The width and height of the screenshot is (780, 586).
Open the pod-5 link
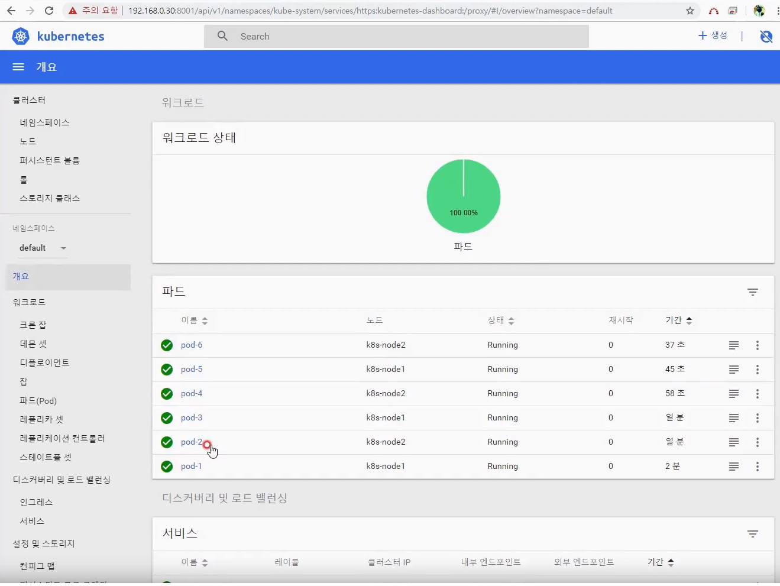192,370
